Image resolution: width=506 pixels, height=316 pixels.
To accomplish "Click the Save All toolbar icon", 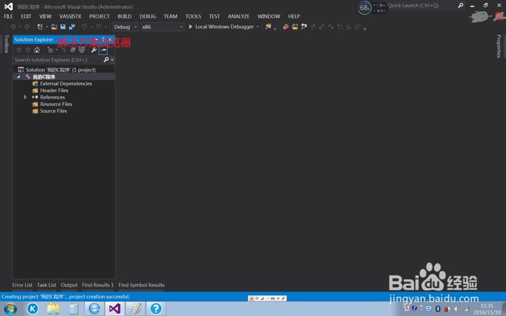I will pos(72,27).
